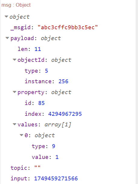This screenshot has width=138, height=184.
Task: Click the len value 11
Action: click(38, 49)
